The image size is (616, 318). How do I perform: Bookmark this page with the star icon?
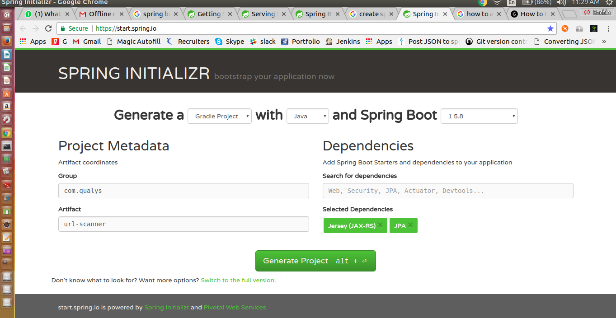click(x=550, y=28)
